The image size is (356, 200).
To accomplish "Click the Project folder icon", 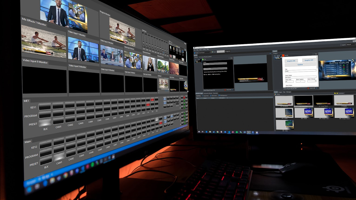I will pyautogui.click(x=194, y=53).
